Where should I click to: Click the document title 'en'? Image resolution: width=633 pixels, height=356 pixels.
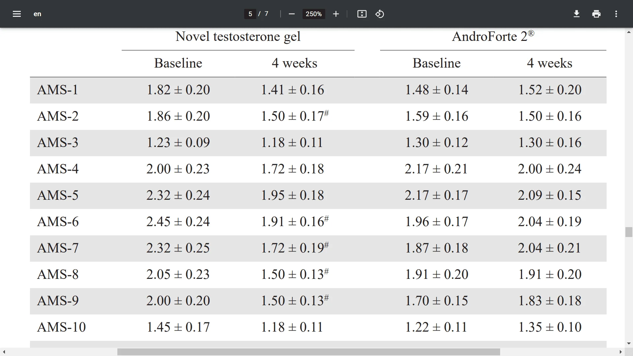click(37, 14)
